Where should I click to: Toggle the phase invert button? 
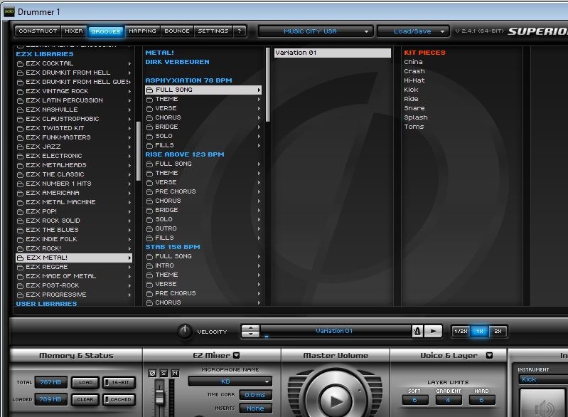(153, 373)
